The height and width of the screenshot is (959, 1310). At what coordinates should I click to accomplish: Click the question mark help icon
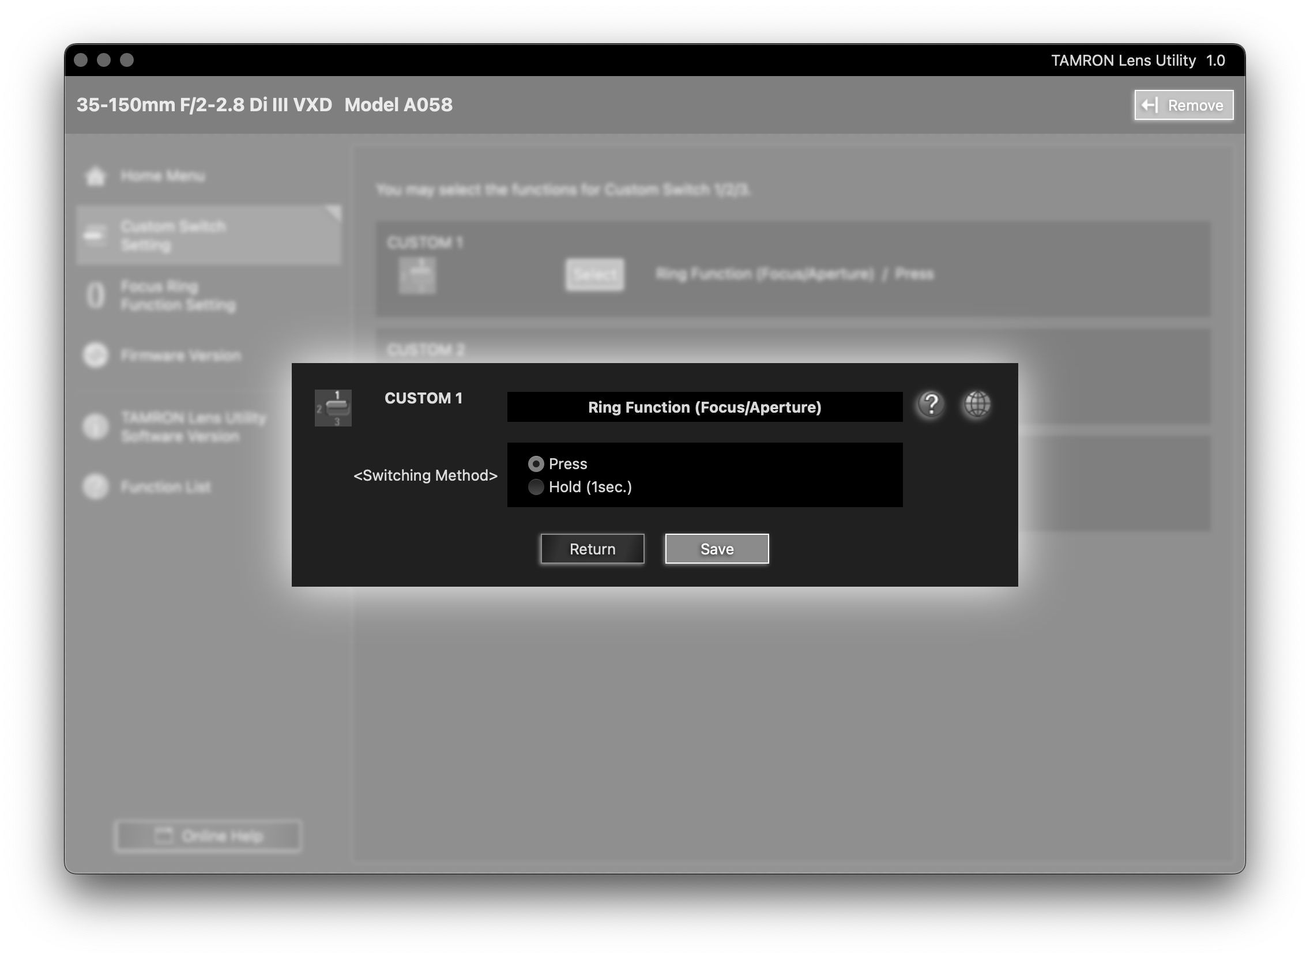(931, 405)
